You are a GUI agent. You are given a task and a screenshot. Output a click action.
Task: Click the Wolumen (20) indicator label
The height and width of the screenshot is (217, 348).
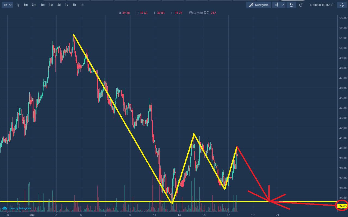pos(199,13)
